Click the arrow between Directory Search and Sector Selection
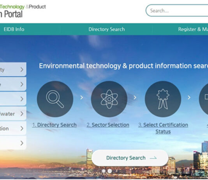208x180 pixels. [82, 97]
